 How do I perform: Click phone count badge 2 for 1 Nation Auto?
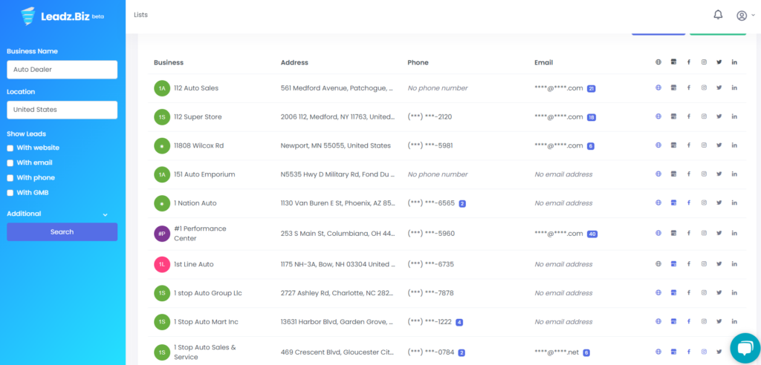coord(462,203)
